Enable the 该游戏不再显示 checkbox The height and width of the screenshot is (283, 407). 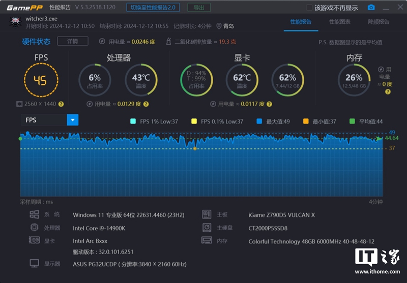tap(309, 8)
